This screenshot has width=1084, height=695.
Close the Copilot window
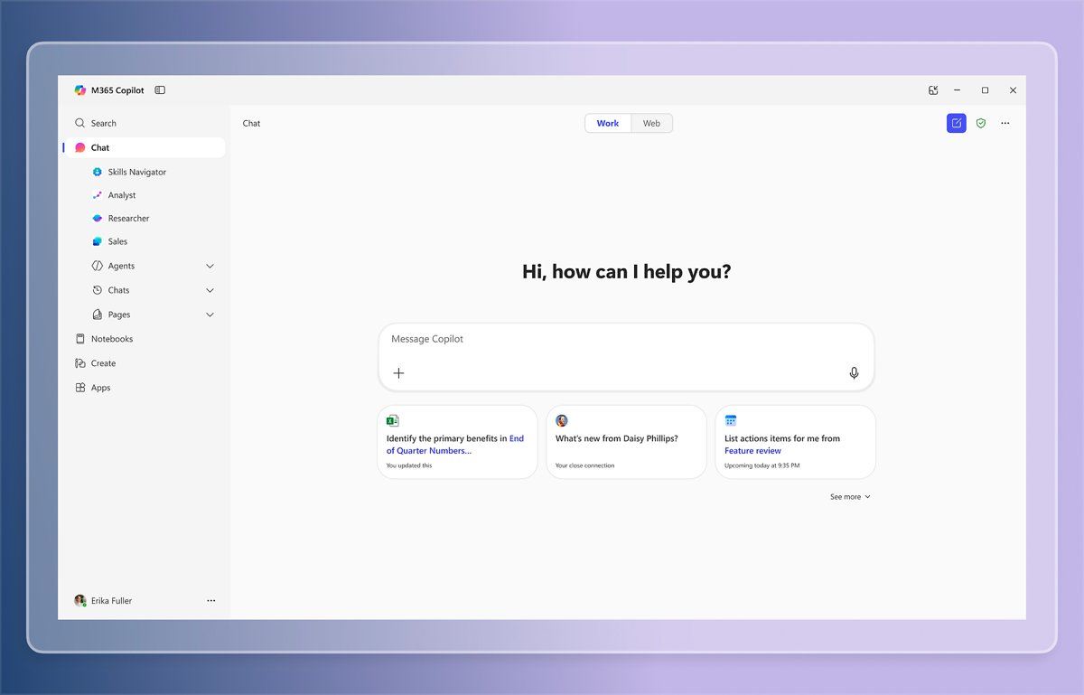click(x=1013, y=90)
